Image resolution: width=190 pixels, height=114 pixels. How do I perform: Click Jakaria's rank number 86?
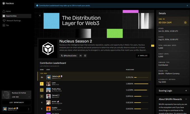point(42,77)
